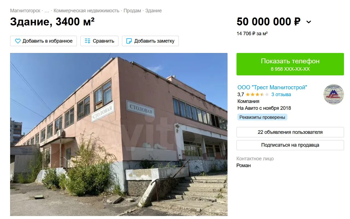Open the Магнитогорск breadcrumb
350x219 pixels.
pos(25,11)
